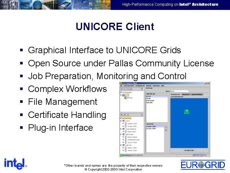Switch to the Special Settings tab
230x173 pixels.
(197, 95)
